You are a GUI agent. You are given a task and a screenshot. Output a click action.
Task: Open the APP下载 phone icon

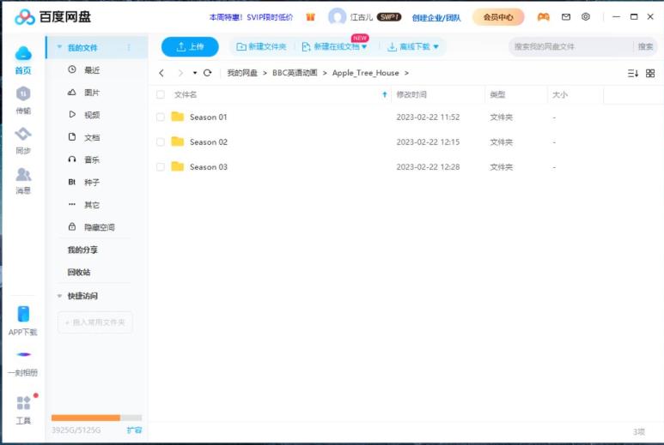pyautogui.click(x=23, y=315)
